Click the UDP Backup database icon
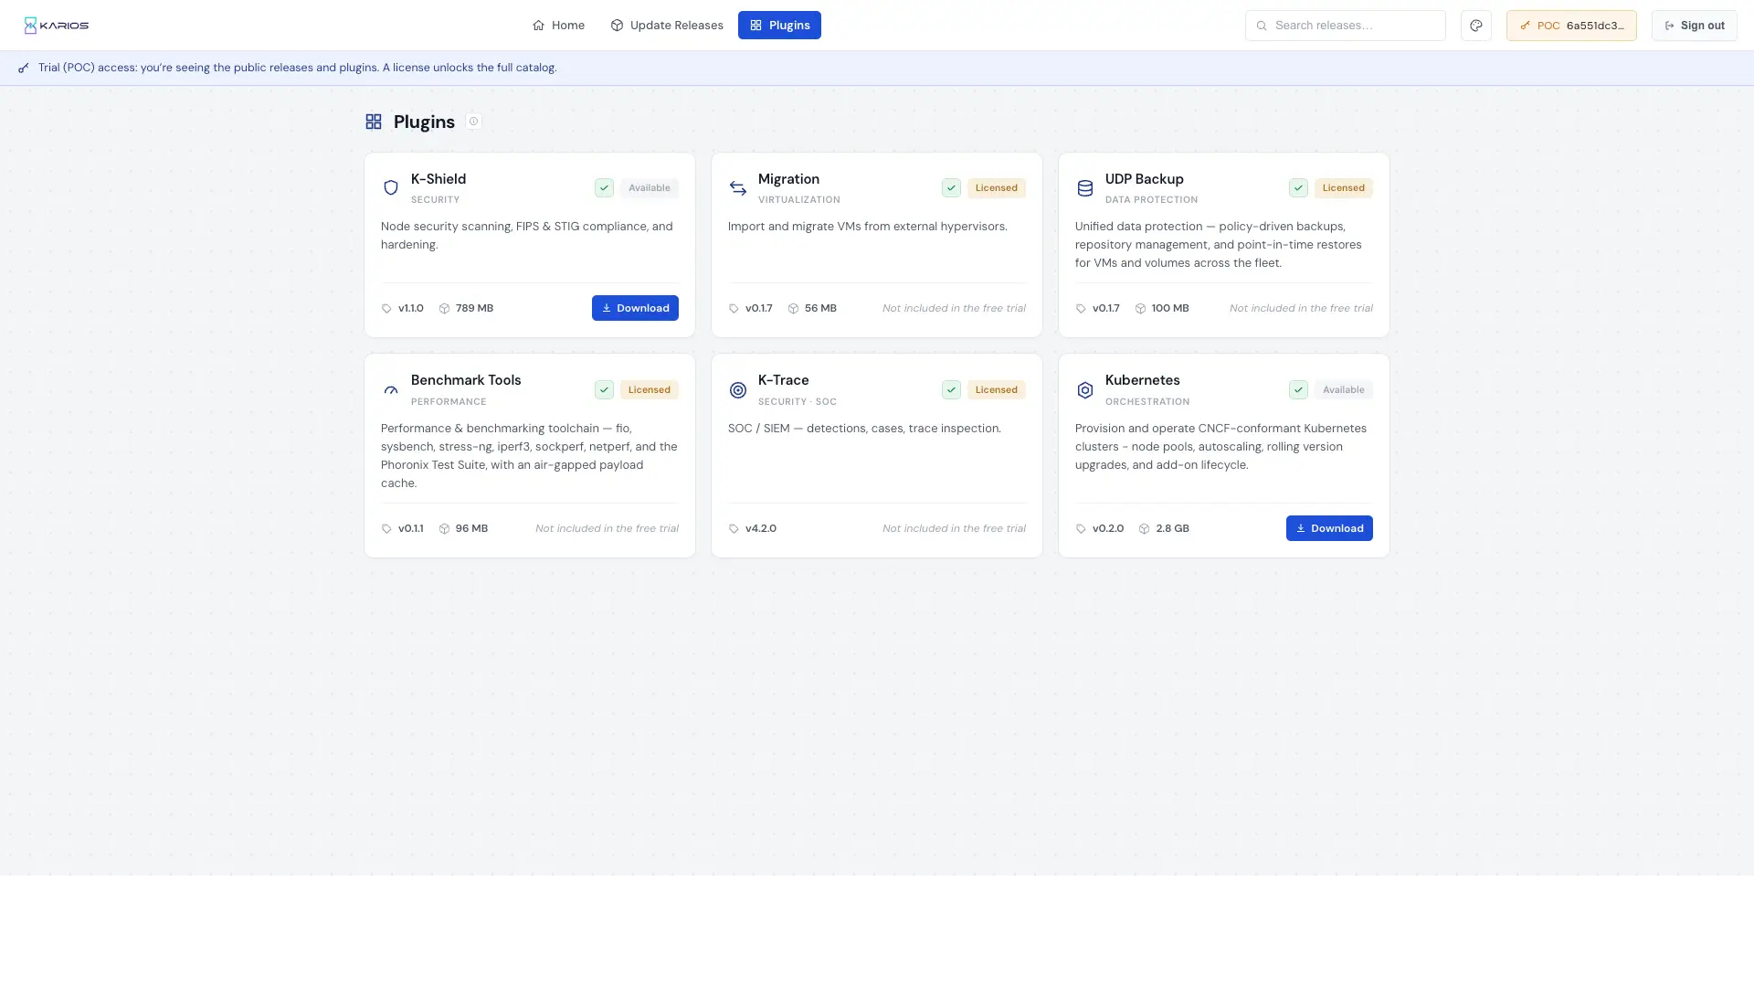This screenshot has height=987, width=1754. pos(1085,188)
